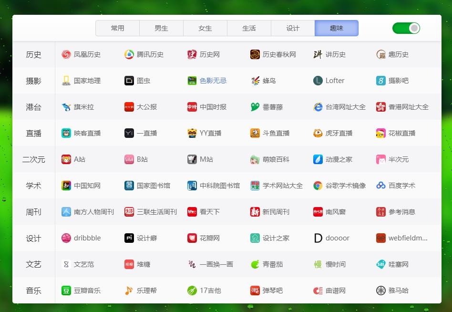This screenshot has width=452, height=312.
Task: Click the 百度学术 paw icon
Action: pyautogui.click(x=381, y=186)
